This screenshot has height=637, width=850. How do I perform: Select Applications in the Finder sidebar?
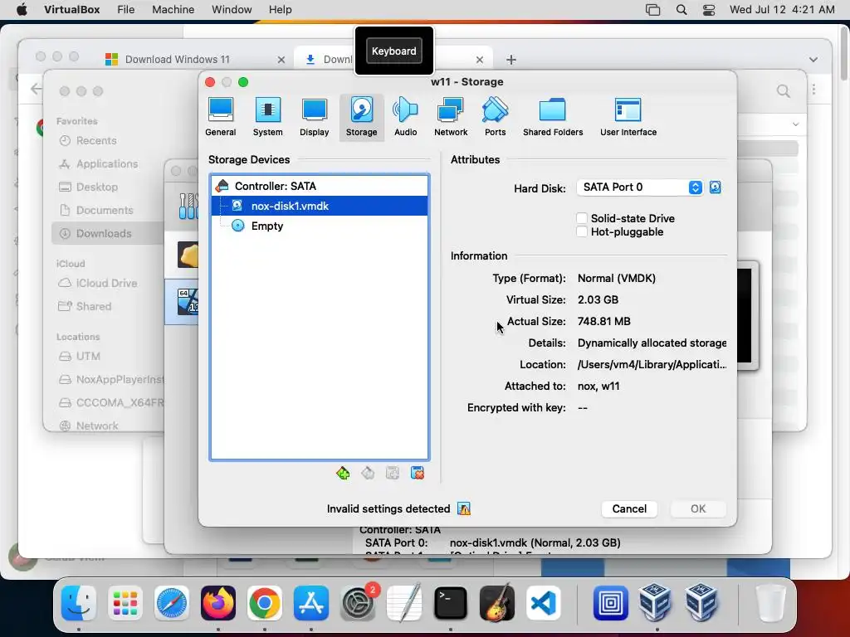click(107, 163)
